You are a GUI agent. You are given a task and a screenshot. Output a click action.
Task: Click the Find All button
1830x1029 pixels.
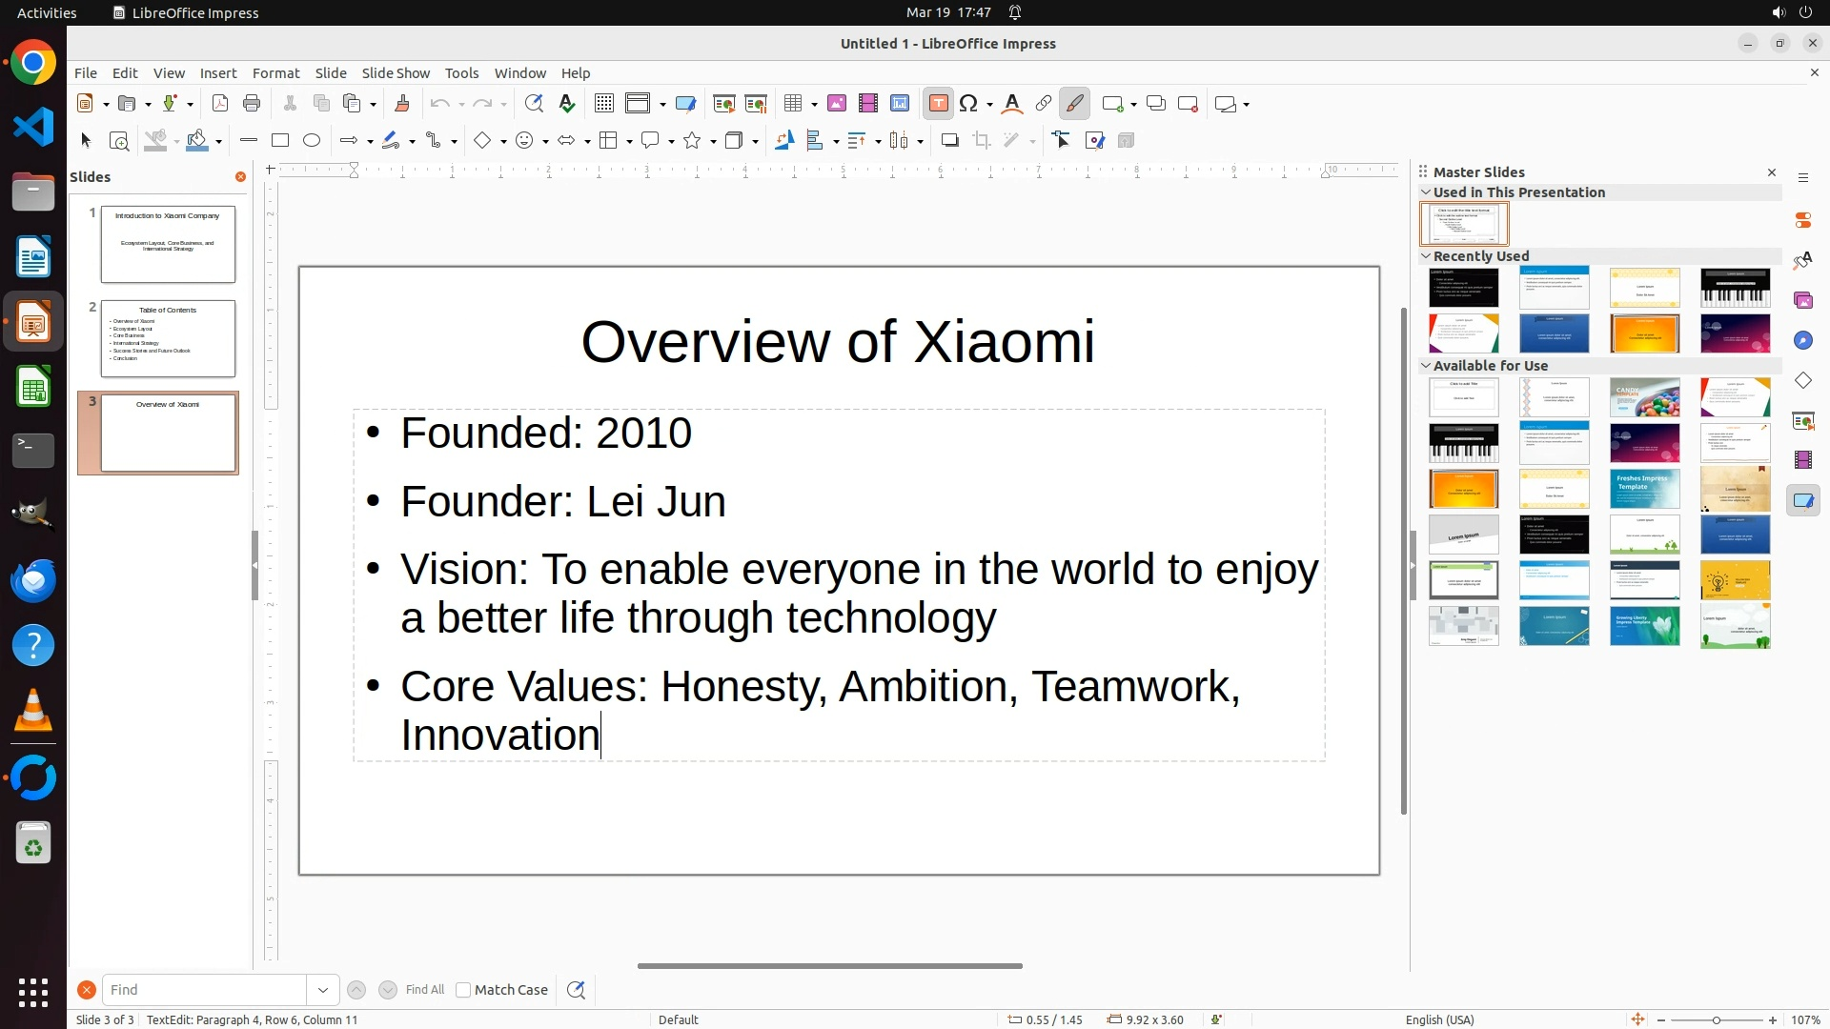(424, 990)
